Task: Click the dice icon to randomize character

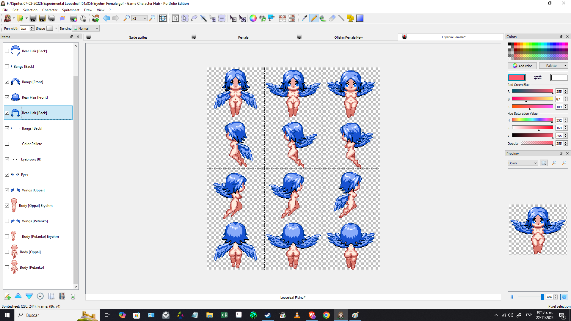Action: tap(83, 18)
